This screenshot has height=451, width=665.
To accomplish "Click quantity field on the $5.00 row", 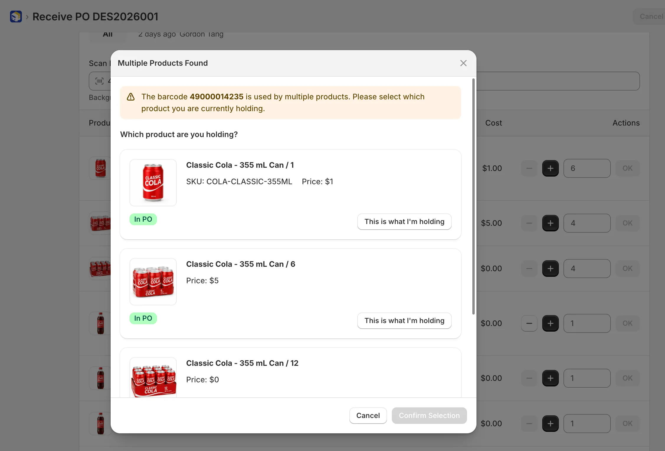I will [x=587, y=223].
